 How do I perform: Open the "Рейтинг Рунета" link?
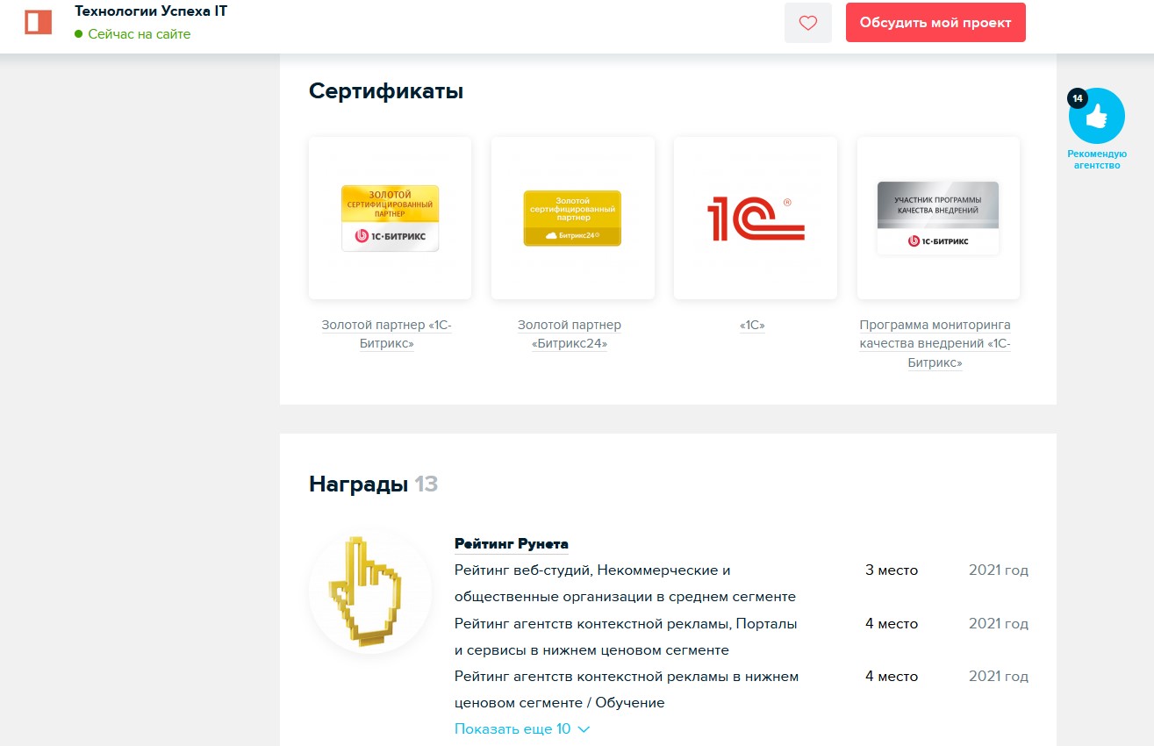click(511, 544)
